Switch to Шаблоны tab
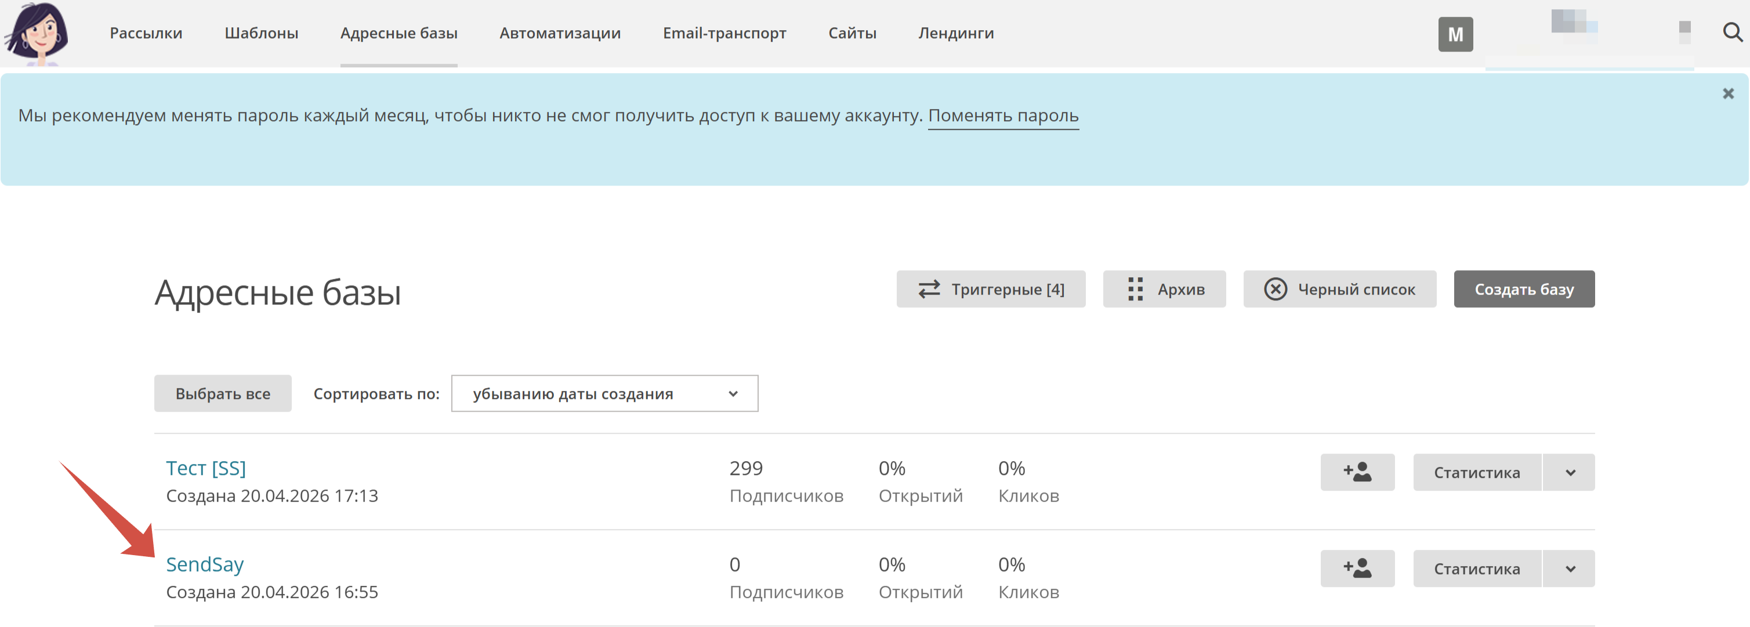This screenshot has height=627, width=1750. coord(261,33)
